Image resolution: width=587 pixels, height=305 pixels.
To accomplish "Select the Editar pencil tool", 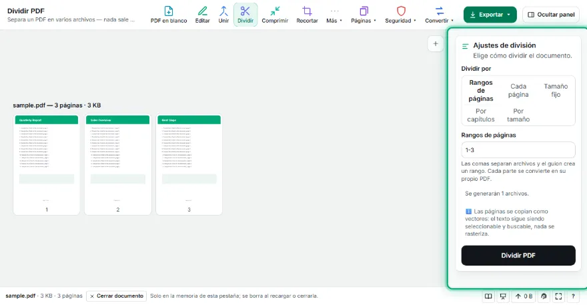I will (x=202, y=15).
